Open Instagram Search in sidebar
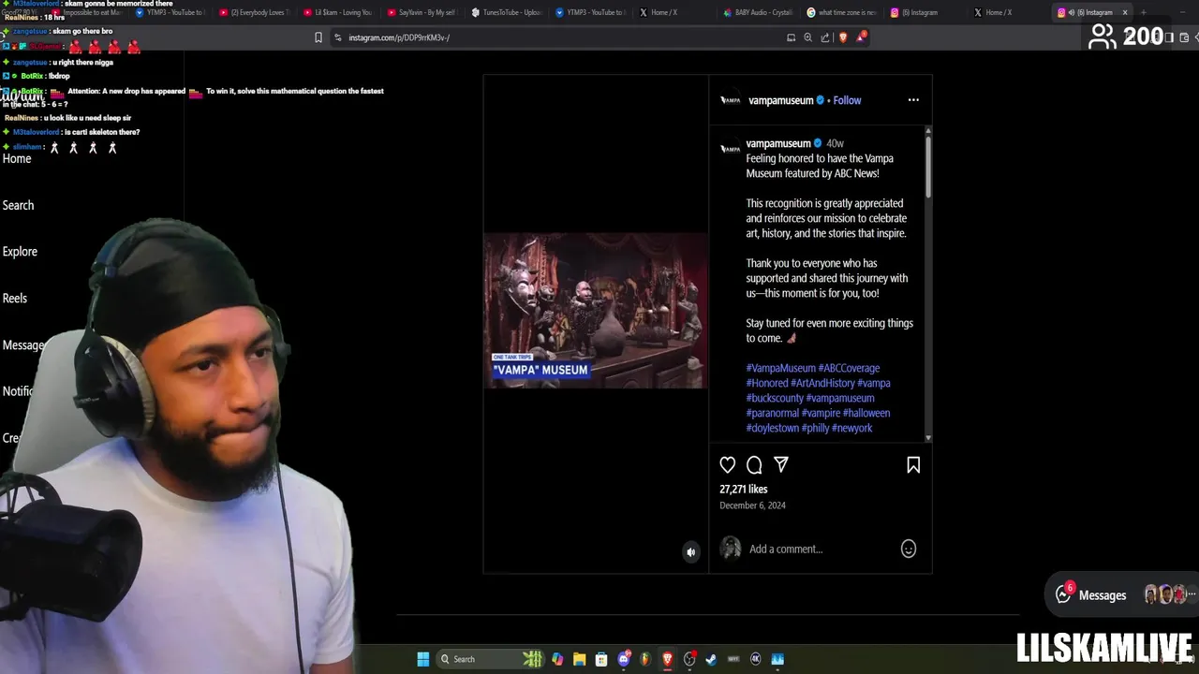1199x674 pixels. pyautogui.click(x=18, y=205)
